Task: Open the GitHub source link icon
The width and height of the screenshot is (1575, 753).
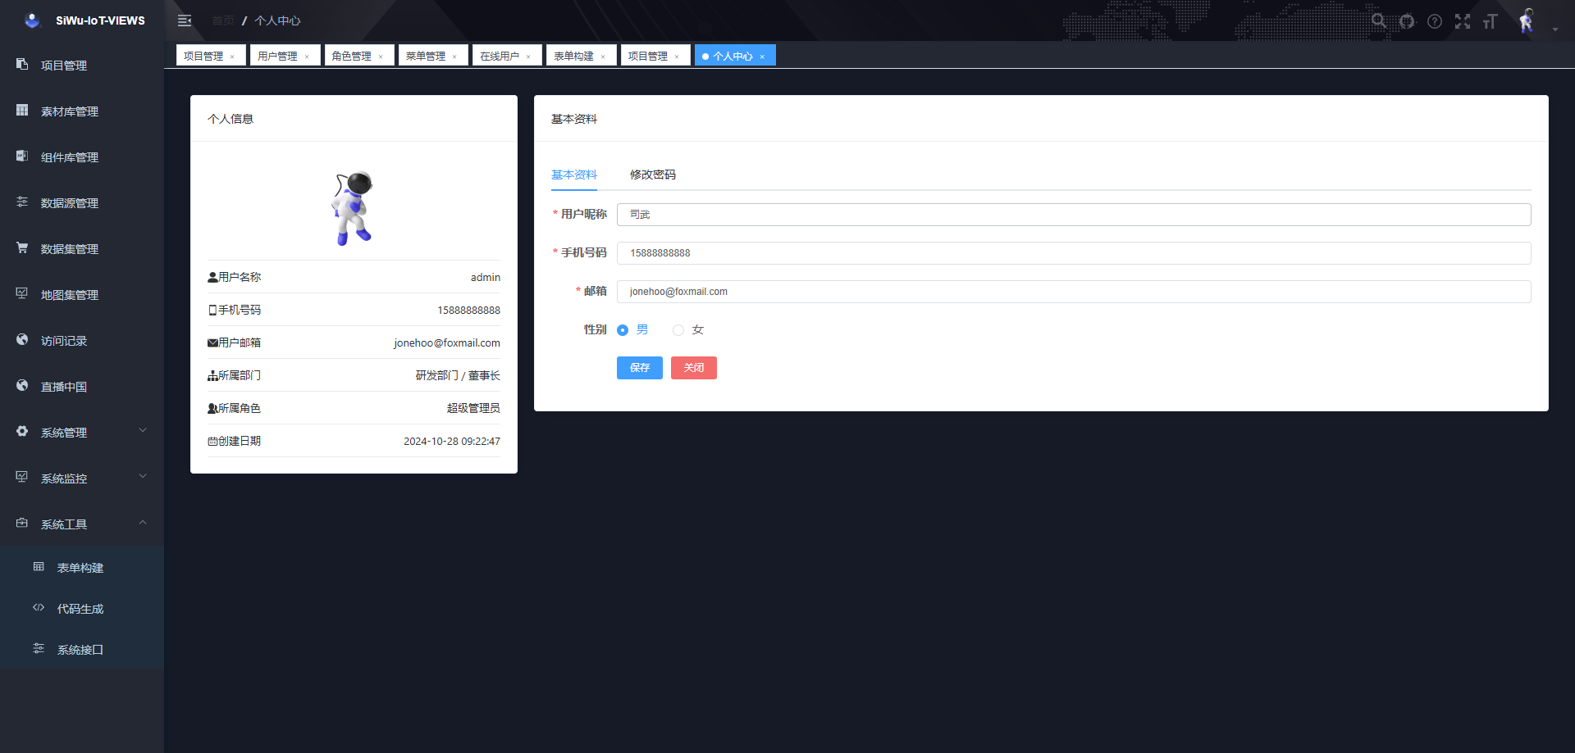Action: click(1407, 21)
